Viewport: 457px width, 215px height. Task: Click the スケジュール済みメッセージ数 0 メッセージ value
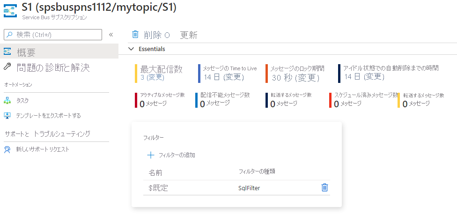(x=347, y=104)
